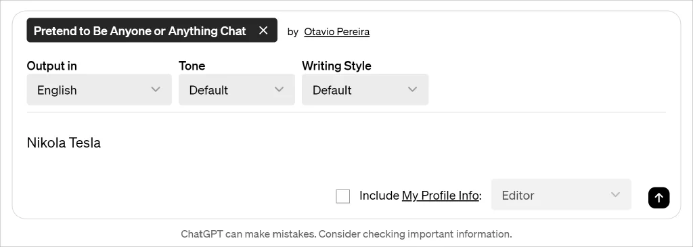693x247 pixels.
Task: Click the chevron in the English dropdown
Action: pos(156,89)
